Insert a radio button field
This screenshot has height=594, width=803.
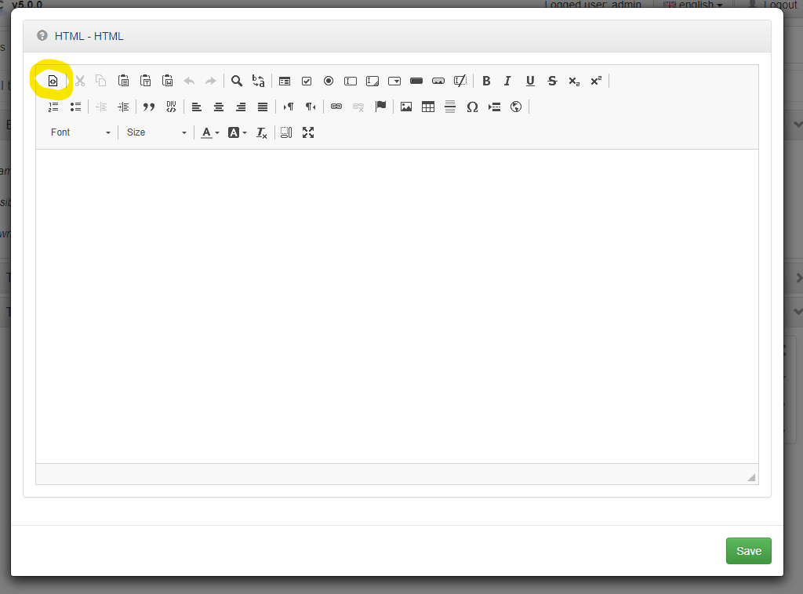point(329,81)
